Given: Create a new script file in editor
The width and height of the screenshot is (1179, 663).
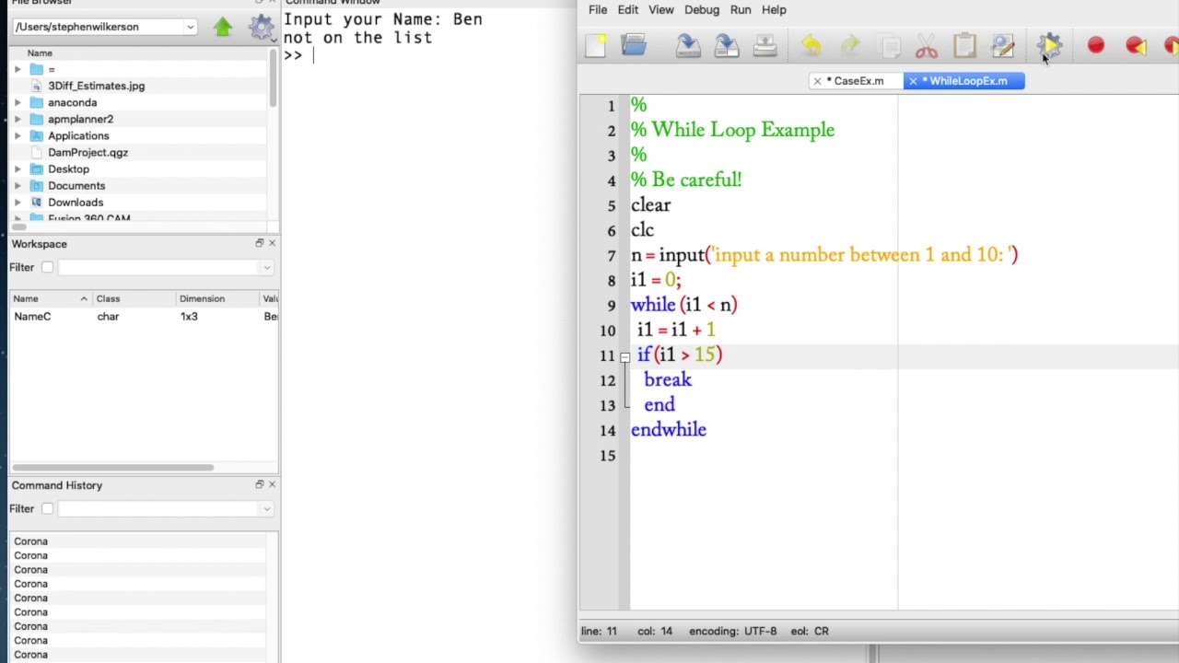Looking at the screenshot, I should (595, 45).
